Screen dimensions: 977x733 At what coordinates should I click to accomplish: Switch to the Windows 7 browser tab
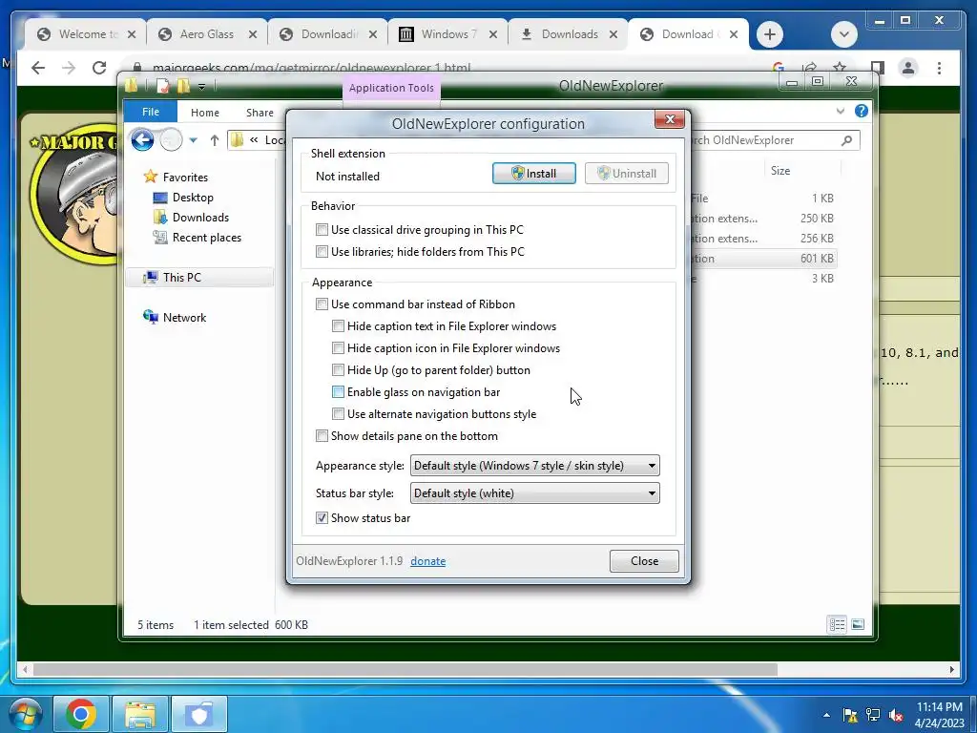pos(448,34)
